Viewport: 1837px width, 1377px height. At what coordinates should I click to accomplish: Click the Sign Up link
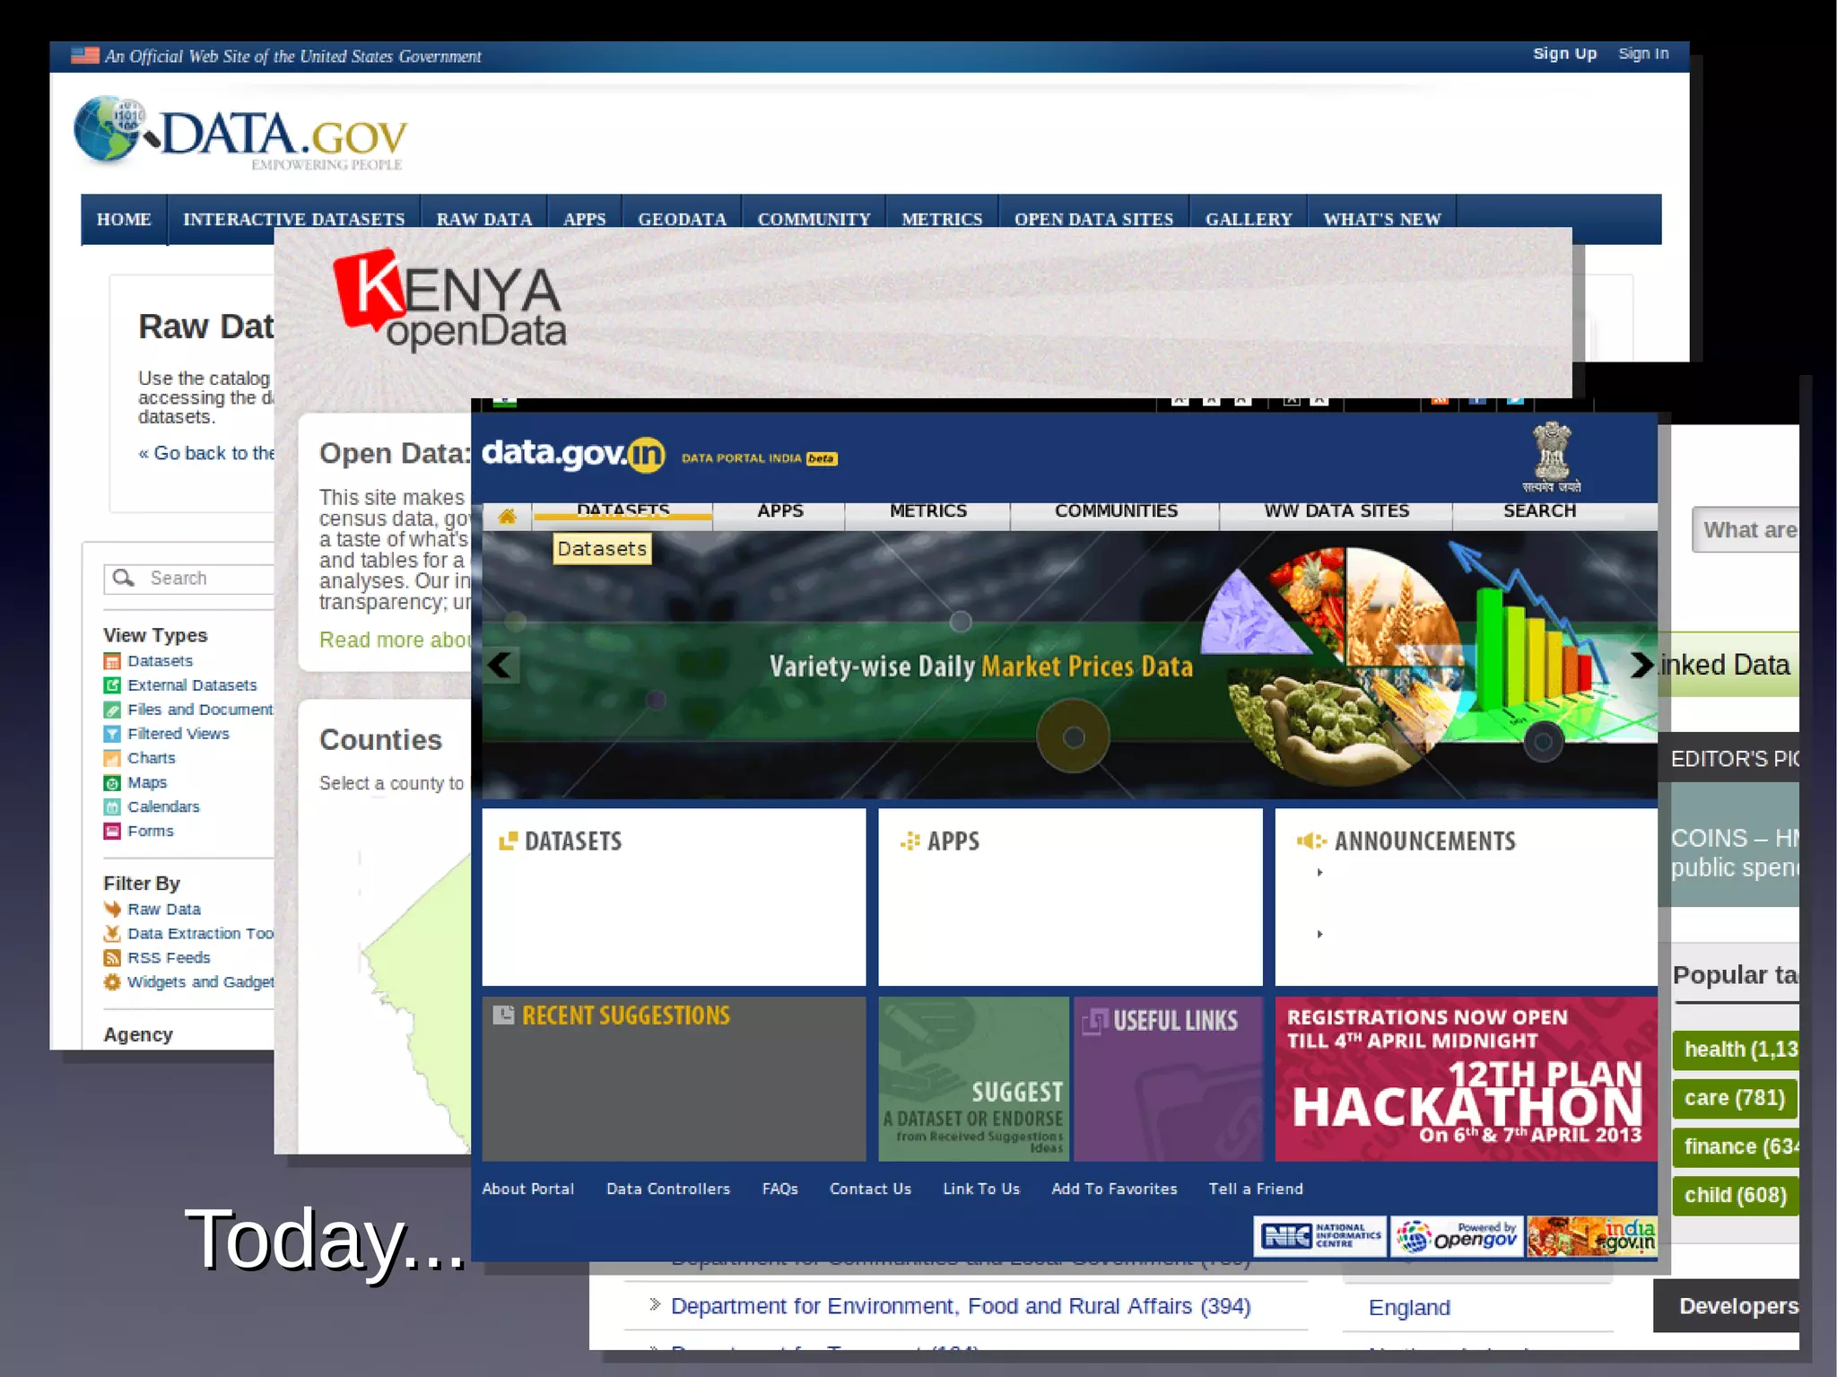click(x=1564, y=54)
